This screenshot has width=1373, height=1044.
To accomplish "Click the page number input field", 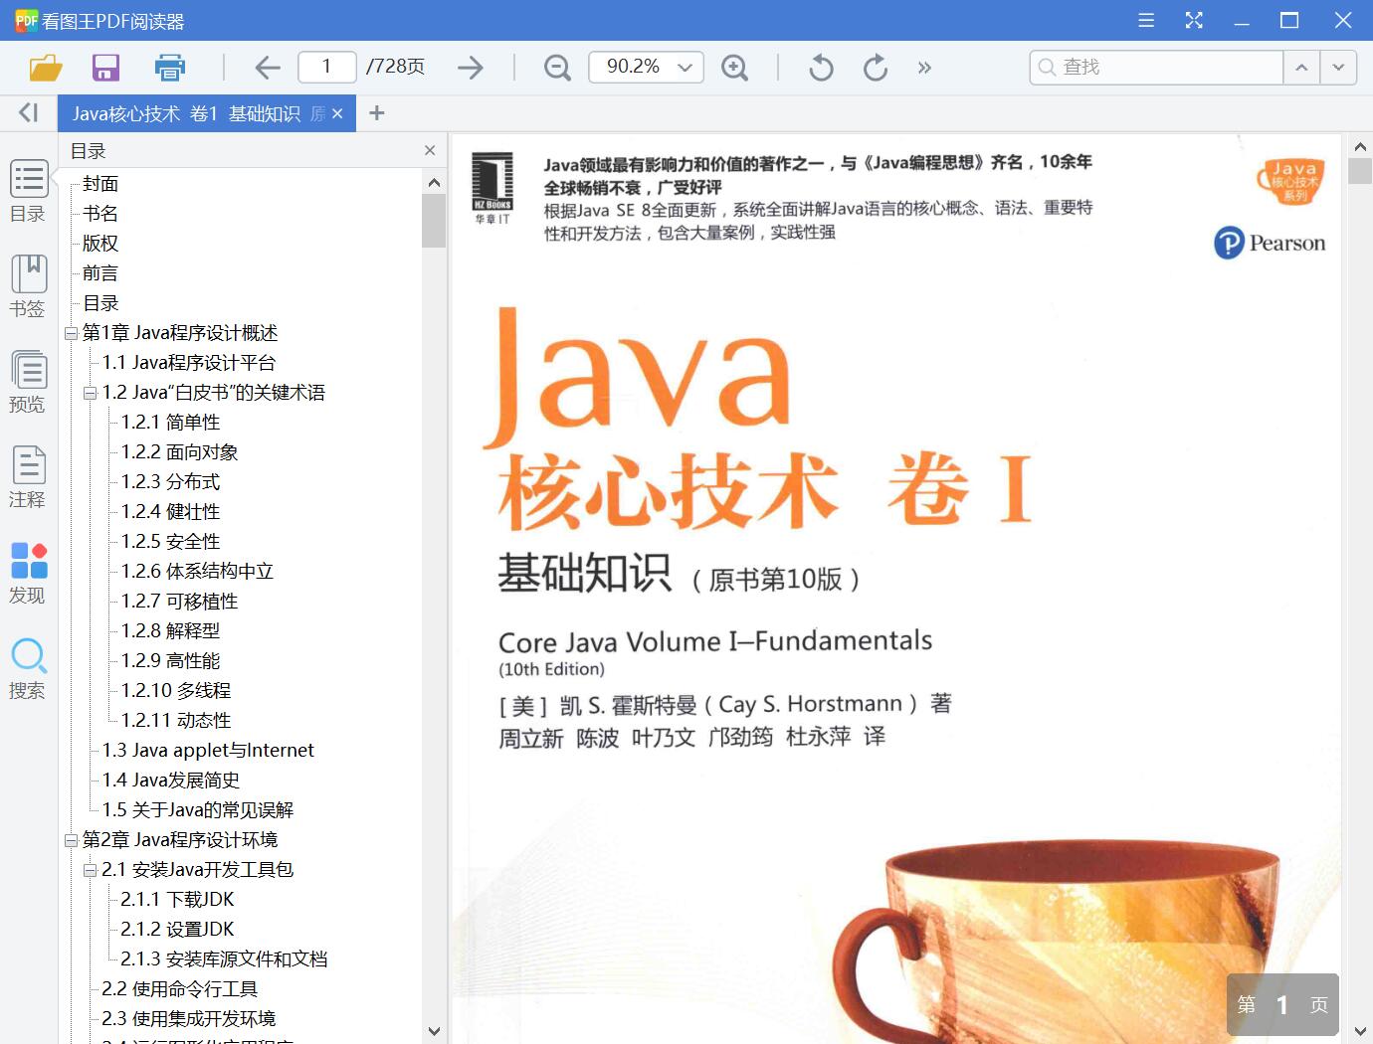I will click(327, 67).
